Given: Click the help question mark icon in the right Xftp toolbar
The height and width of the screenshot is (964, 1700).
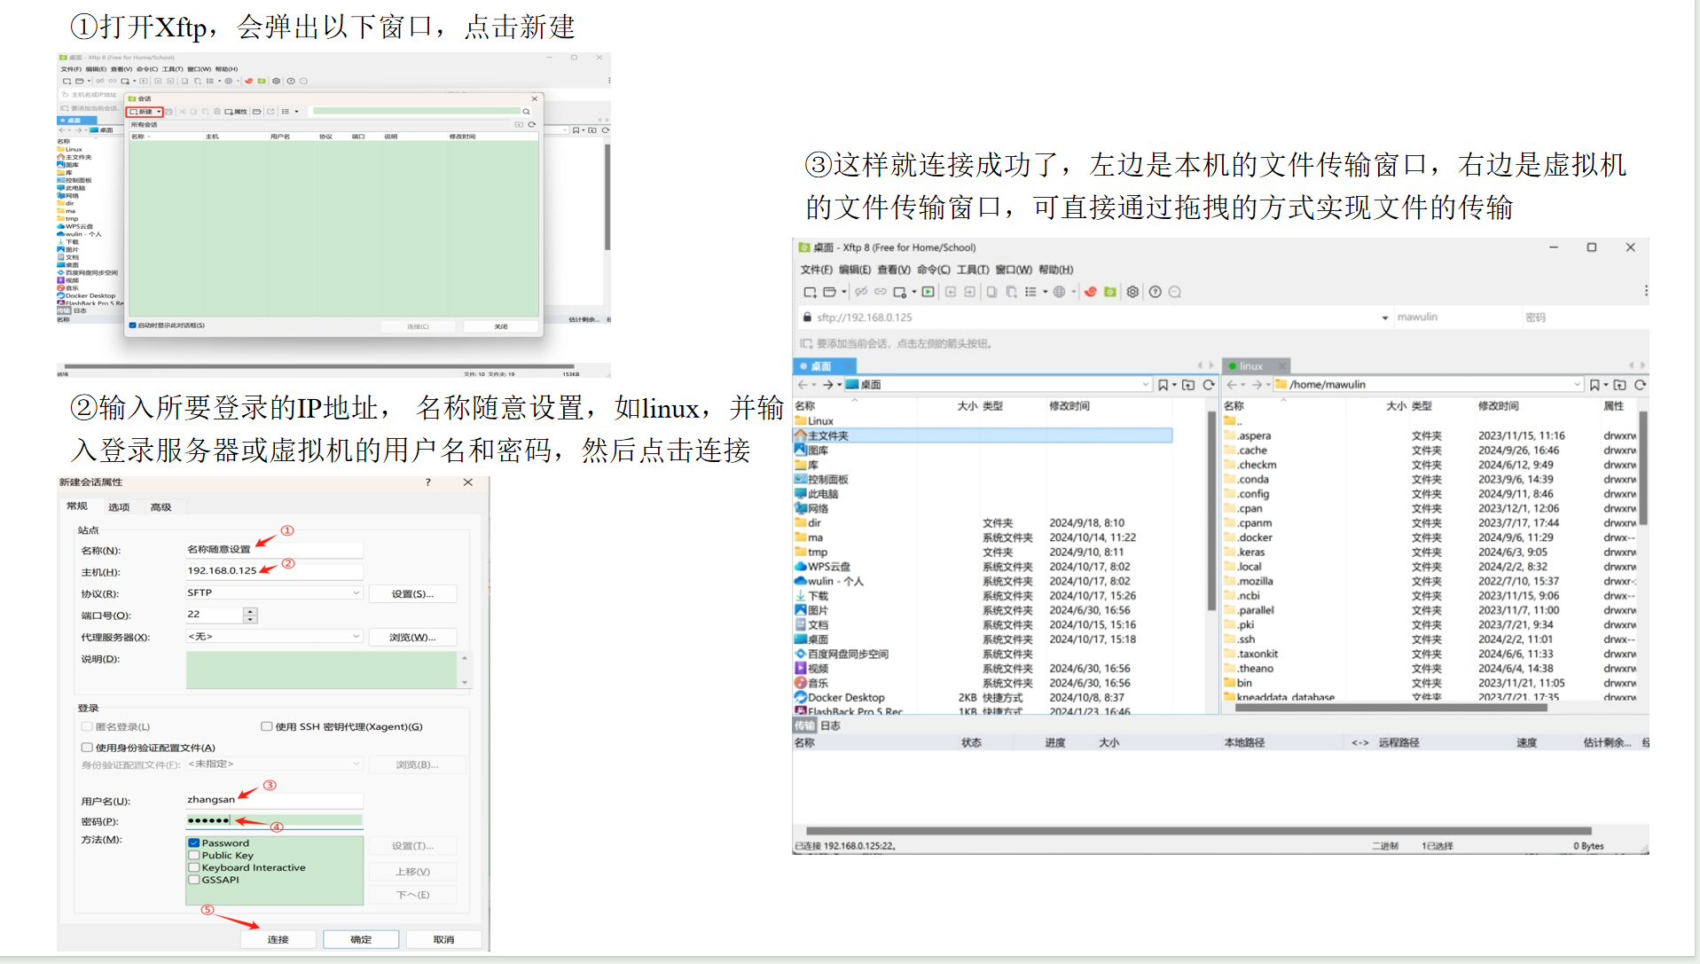Looking at the screenshot, I should click(1155, 292).
